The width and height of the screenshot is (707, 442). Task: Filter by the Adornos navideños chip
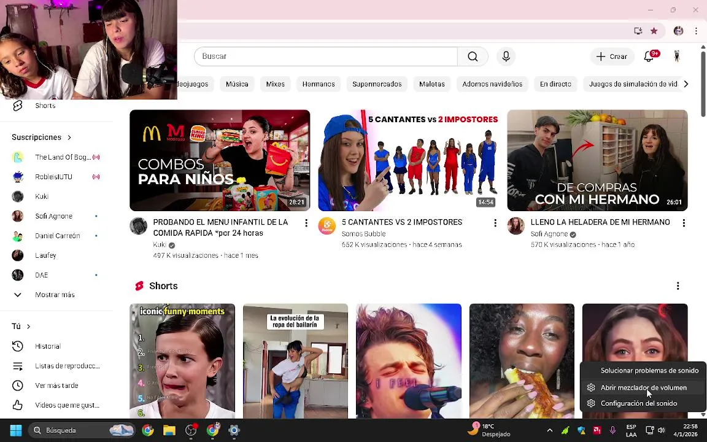coord(492,84)
